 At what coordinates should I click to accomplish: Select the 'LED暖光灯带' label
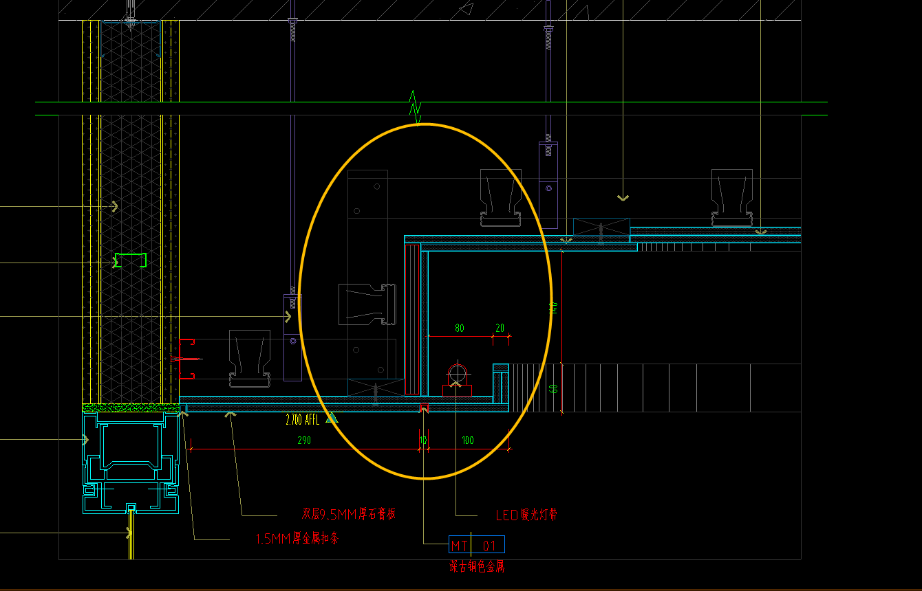pyautogui.click(x=526, y=515)
